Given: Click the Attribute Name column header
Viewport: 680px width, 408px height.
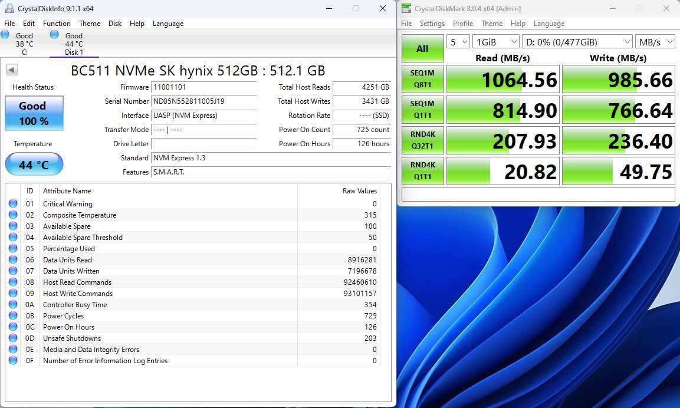Looking at the screenshot, I should pos(168,191).
